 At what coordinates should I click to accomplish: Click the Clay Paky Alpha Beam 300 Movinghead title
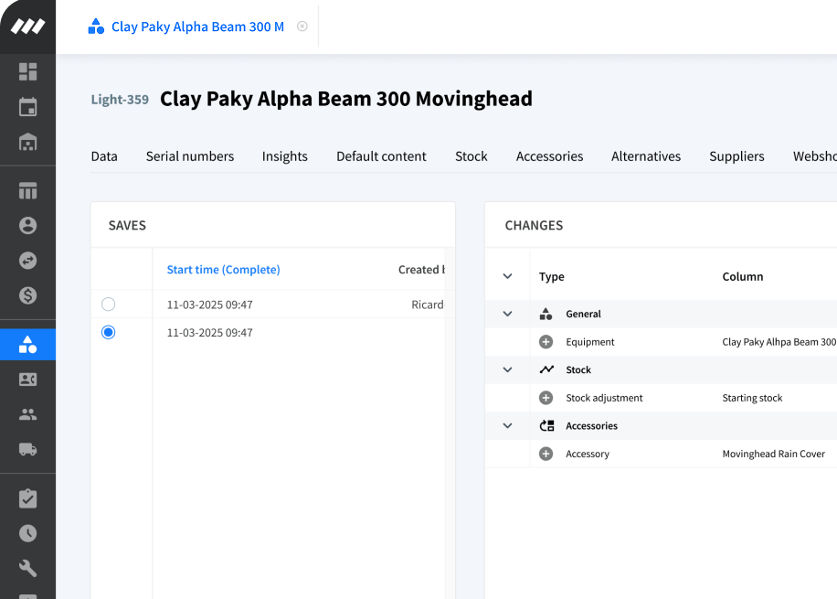[x=346, y=99]
